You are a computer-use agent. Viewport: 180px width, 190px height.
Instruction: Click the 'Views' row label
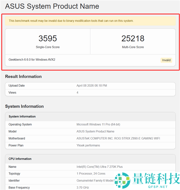click(x=12, y=93)
